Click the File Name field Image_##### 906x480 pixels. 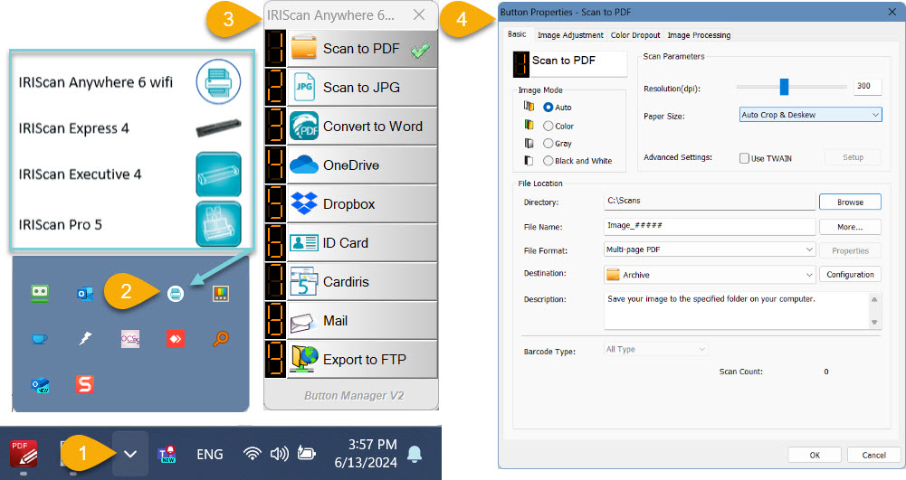coord(710,226)
